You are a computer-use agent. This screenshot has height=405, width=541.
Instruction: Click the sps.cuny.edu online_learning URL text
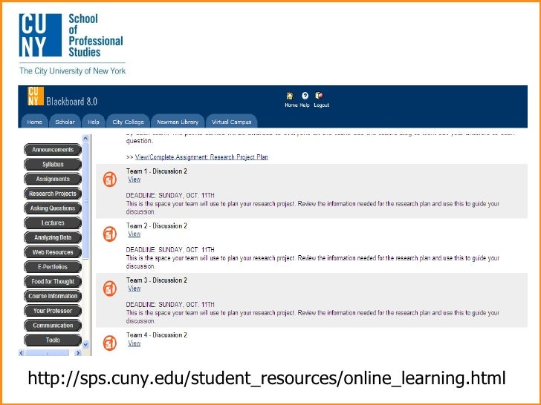[267, 378]
